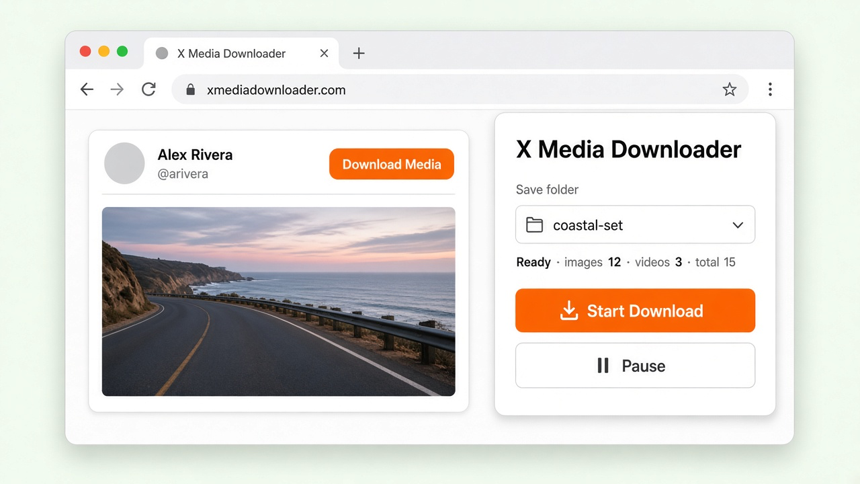The height and width of the screenshot is (484, 860).
Task: Click the download arrow icon
Action: (x=569, y=311)
